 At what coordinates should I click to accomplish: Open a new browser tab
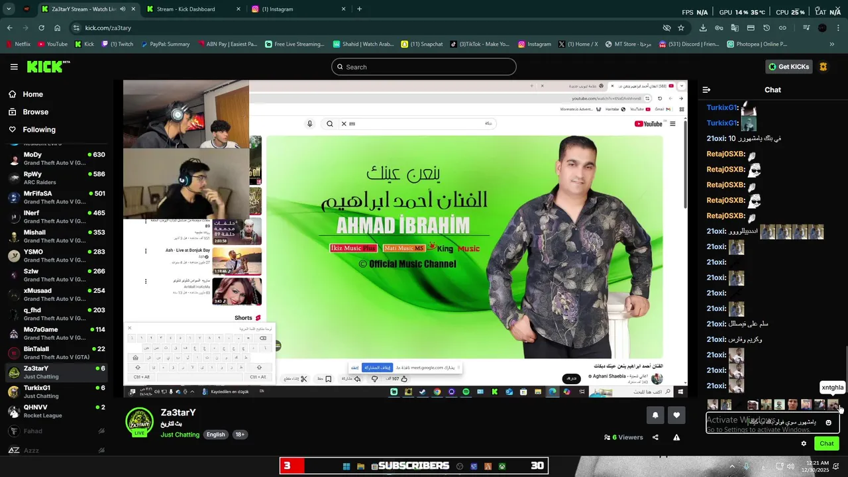tap(359, 9)
